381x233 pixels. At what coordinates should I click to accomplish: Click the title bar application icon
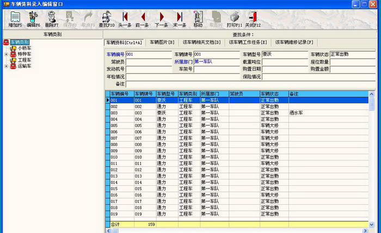7,4
